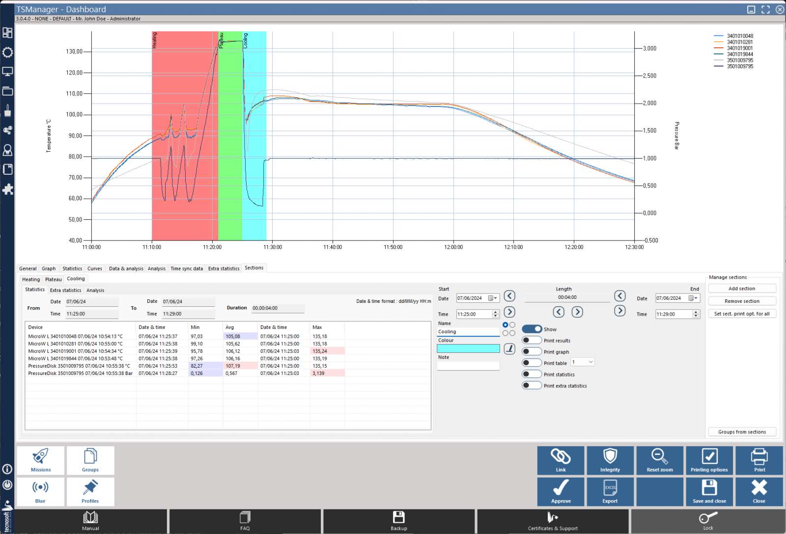Switch to the Heating section tab
Image resolution: width=786 pixels, height=534 pixels.
tap(30, 279)
